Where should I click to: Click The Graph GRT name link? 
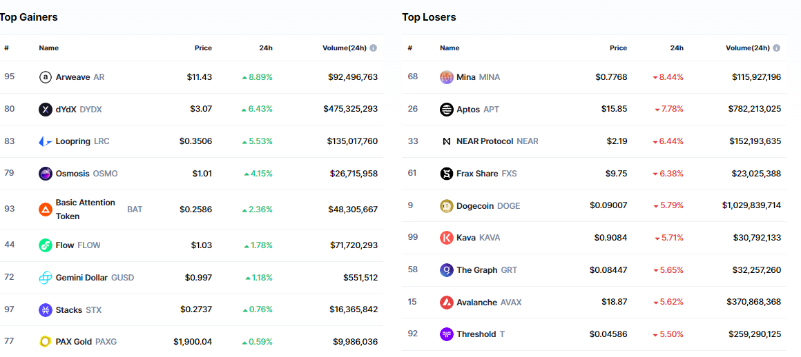(x=477, y=270)
